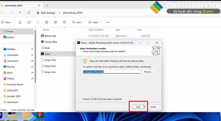Click the Cut scissors icon
221x121 pixels.
[x=20, y=22]
